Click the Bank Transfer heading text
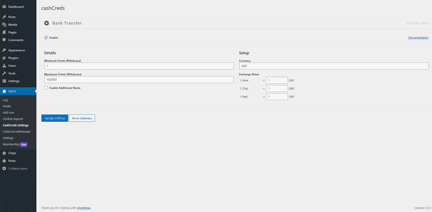Viewport: 432px width, 212px height. pyautogui.click(x=67, y=23)
